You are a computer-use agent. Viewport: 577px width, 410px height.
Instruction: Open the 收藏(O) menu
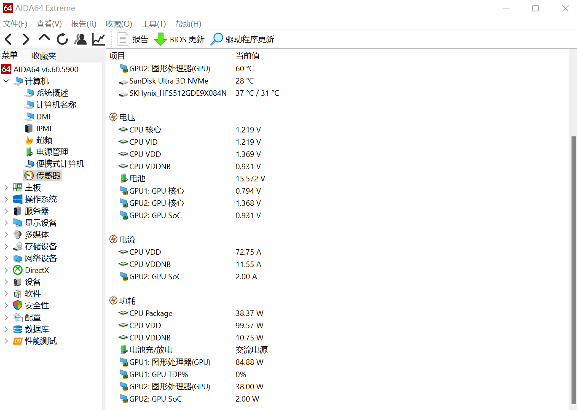tap(119, 24)
